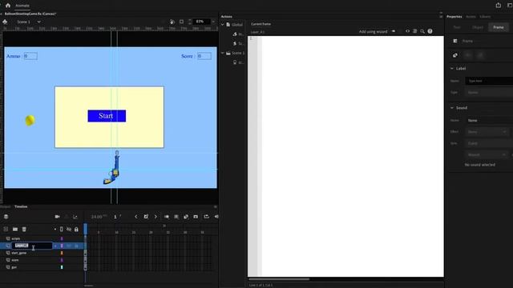The height and width of the screenshot is (288, 513).
Task: Select the Animate workspace tab
Action: pyautogui.click(x=22, y=6)
